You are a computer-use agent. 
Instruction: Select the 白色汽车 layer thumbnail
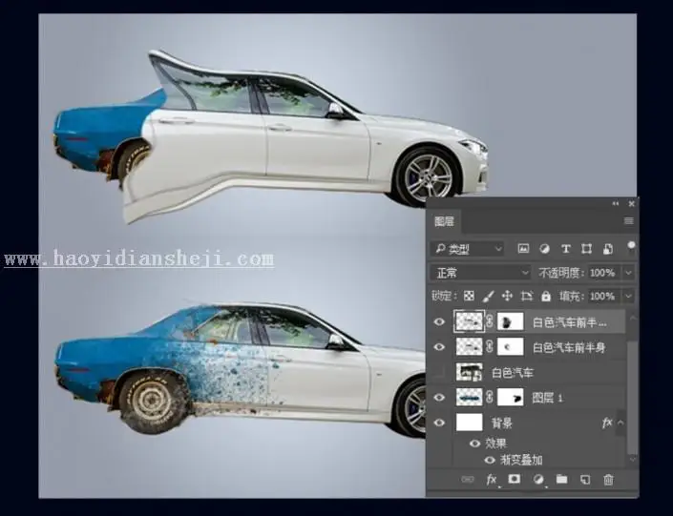(470, 372)
